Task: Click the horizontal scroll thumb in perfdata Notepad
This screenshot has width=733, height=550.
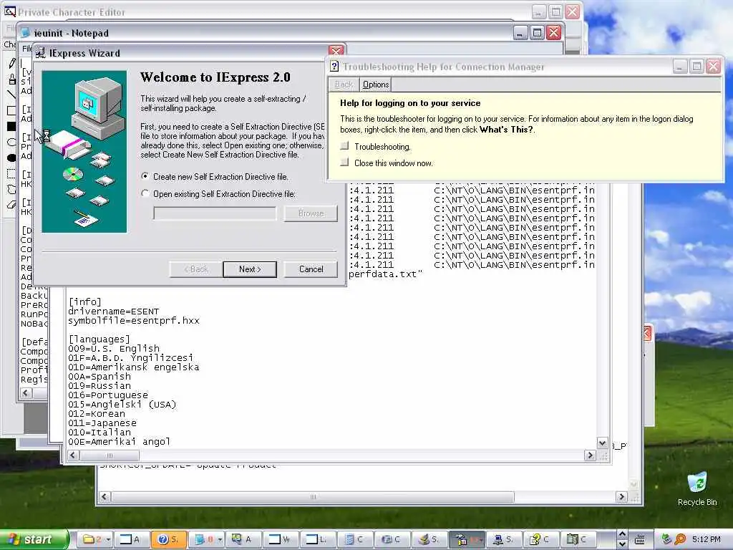Action: click(x=109, y=455)
